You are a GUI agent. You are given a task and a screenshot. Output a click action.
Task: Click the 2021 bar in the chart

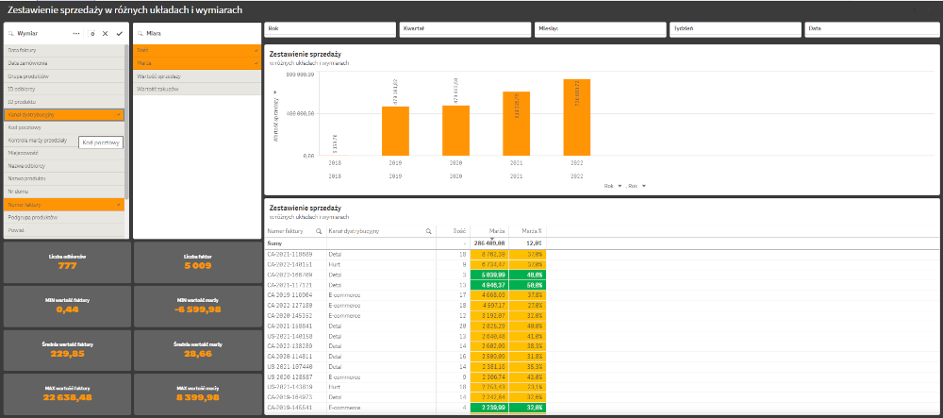click(x=517, y=124)
